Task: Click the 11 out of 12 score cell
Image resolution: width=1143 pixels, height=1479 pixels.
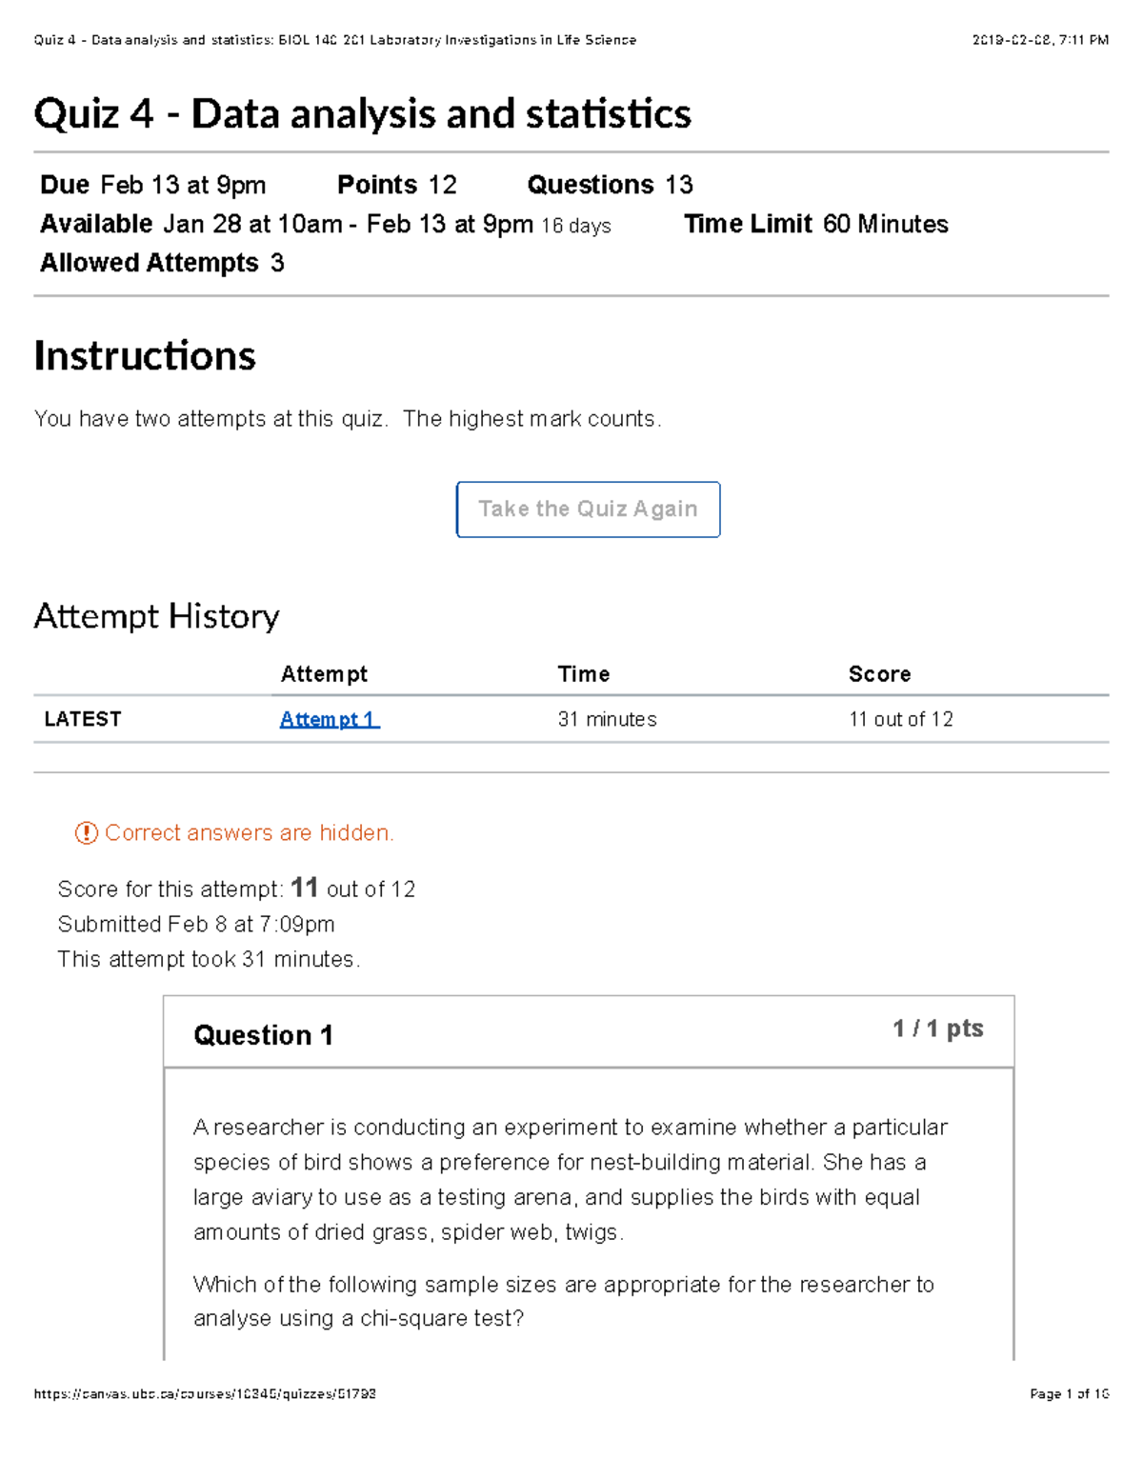Action: pos(900,720)
